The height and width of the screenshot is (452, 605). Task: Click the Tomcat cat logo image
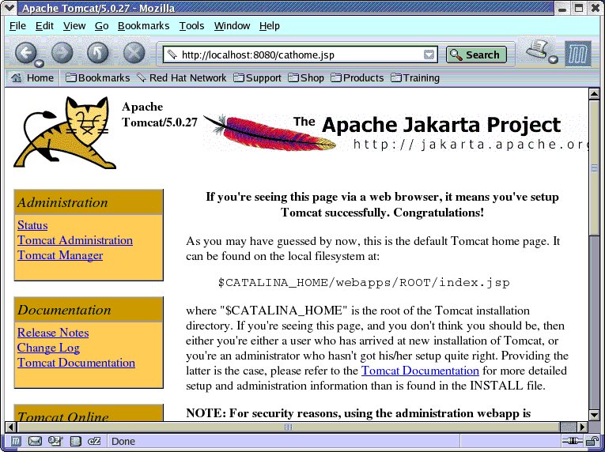65,133
